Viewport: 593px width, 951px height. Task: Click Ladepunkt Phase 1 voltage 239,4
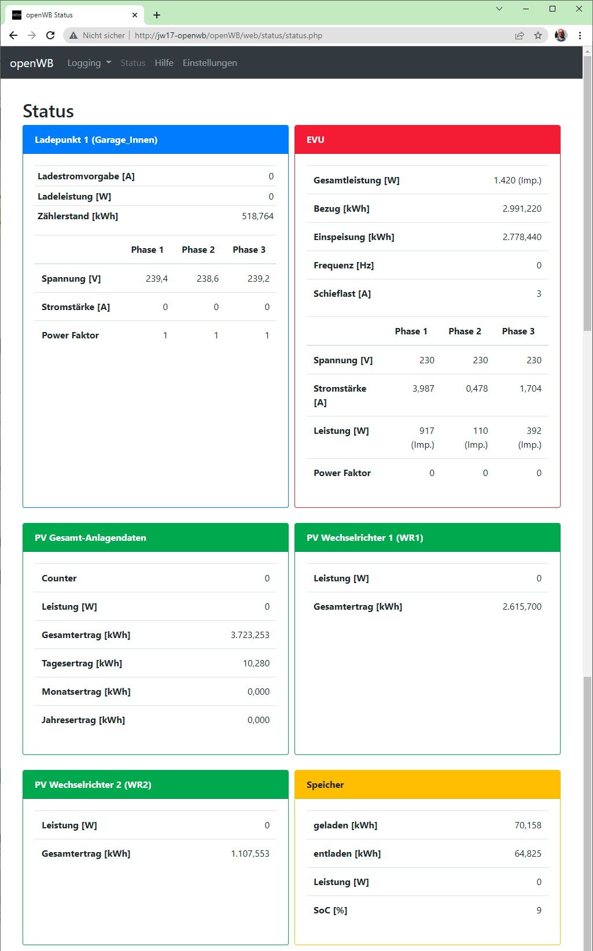coord(157,279)
